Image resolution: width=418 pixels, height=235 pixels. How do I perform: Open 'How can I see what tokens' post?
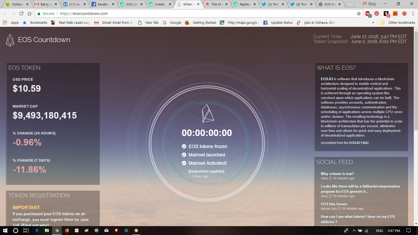coord(358,219)
